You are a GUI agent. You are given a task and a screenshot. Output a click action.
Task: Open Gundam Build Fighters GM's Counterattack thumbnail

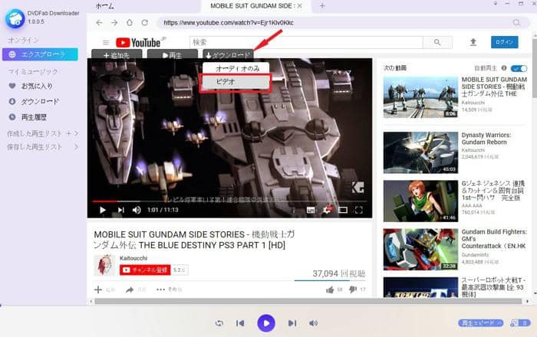420,249
